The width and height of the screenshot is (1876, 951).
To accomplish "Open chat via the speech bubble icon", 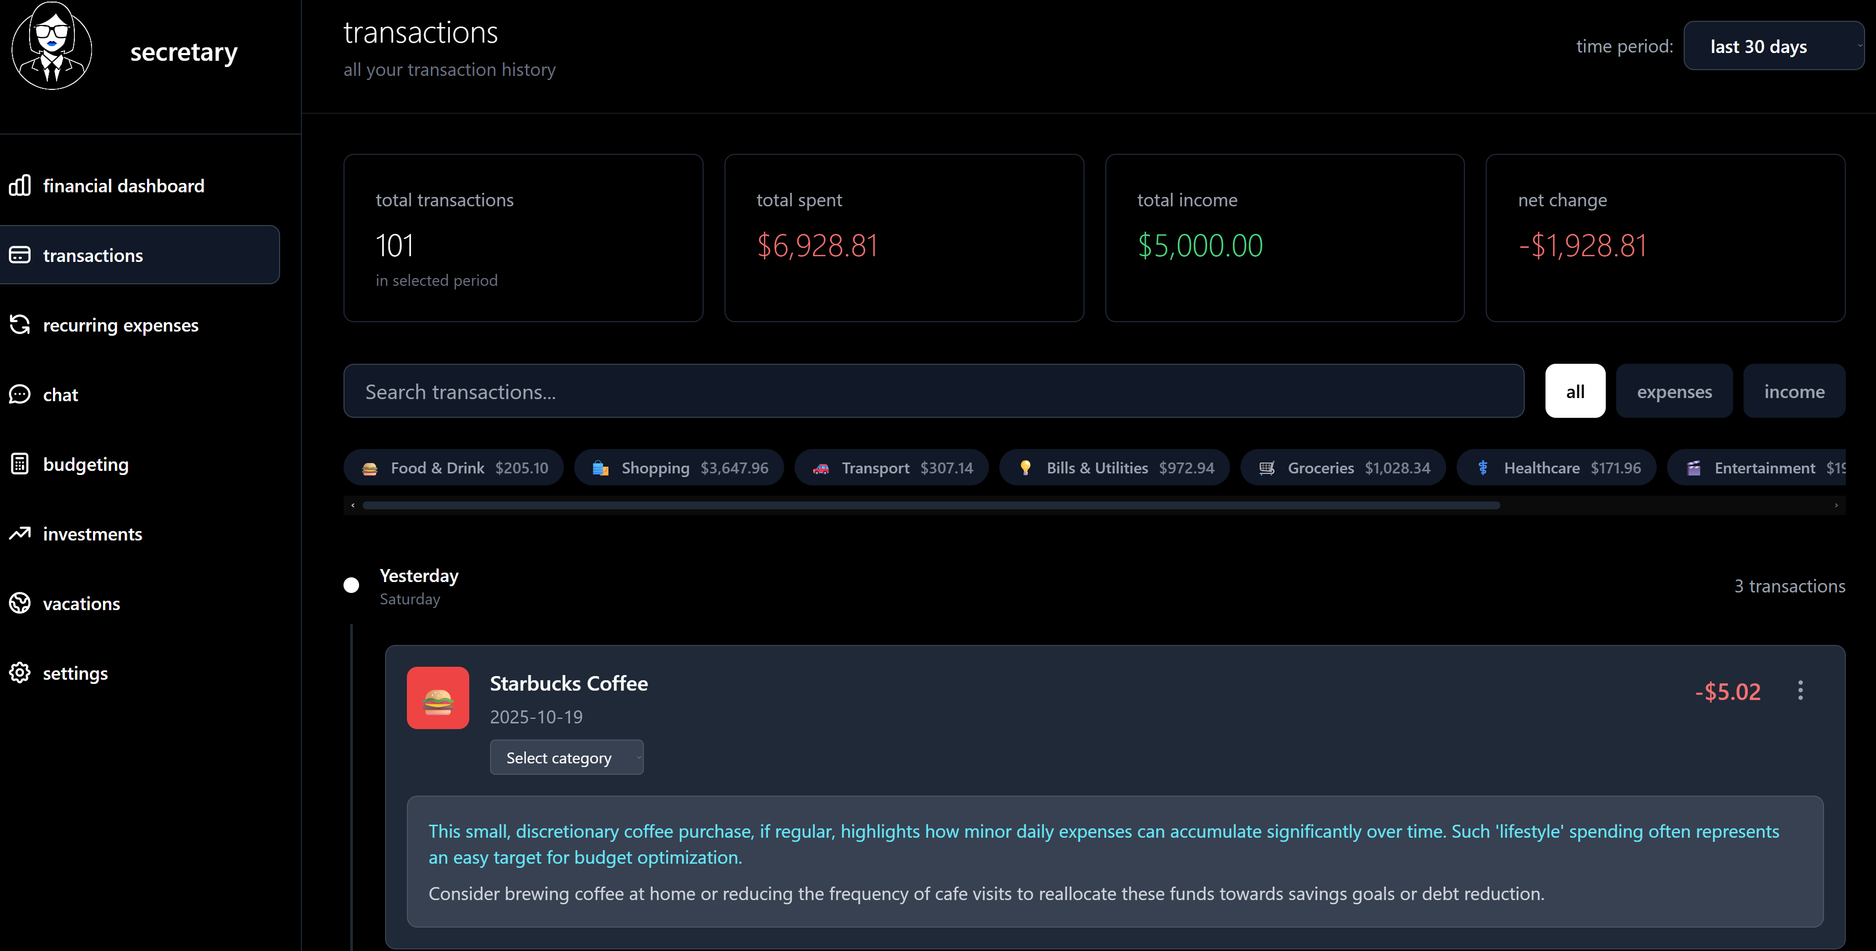I will click(x=20, y=394).
